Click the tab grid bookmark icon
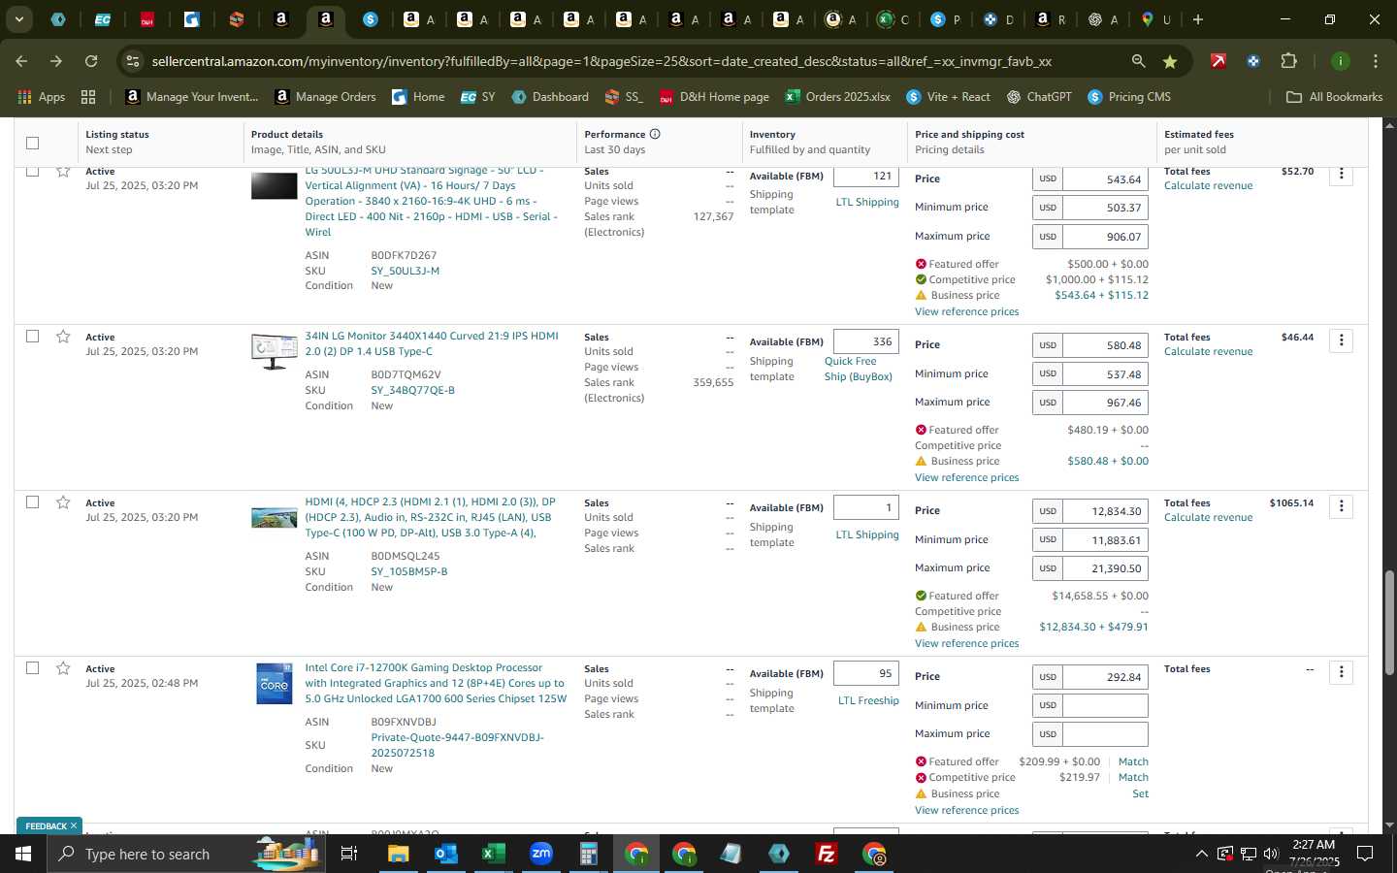This screenshot has width=1397, height=873. click(x=88, y=97)
